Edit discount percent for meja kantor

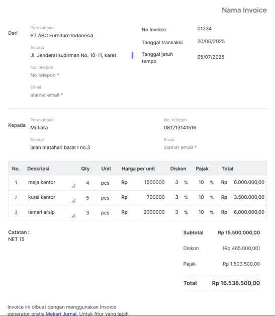(x=176, y=182)
